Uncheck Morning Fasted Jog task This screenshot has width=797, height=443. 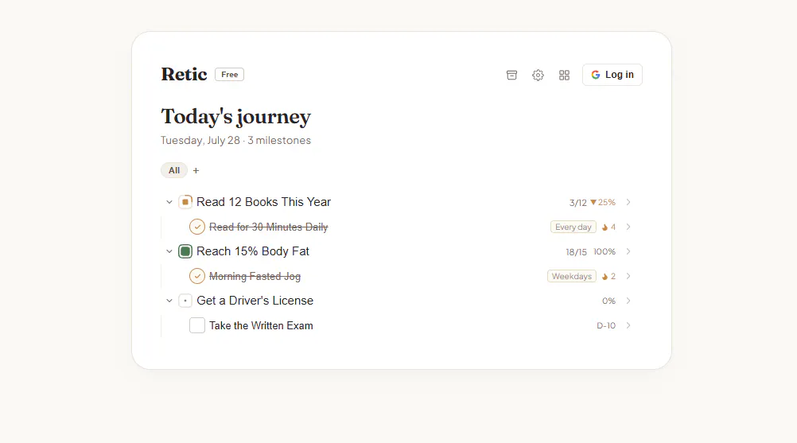point(197,276)
